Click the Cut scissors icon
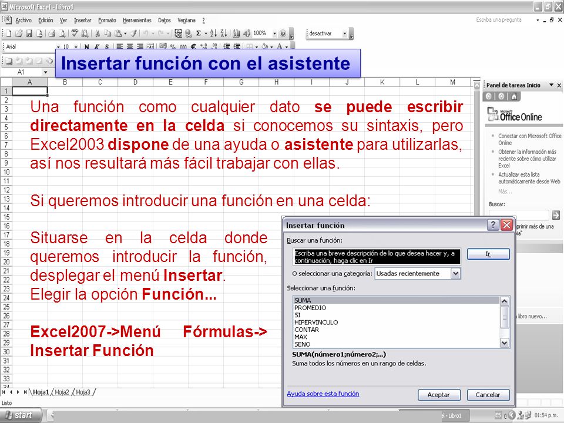The image size is (564, 423). [97, 33]
